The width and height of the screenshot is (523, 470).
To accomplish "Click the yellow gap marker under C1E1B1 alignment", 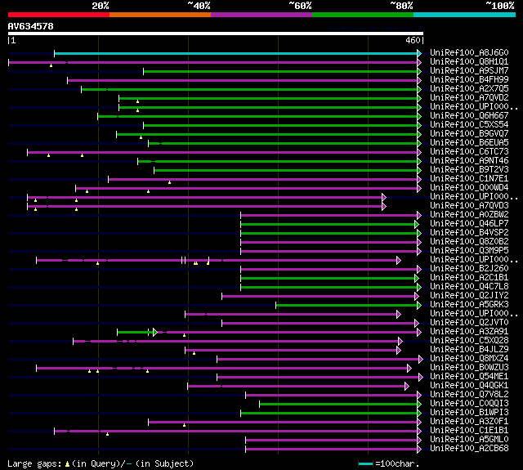I will coord(107,434).
